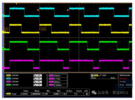
Task: Click the delta-t cursor badge
Action: pyautogui.click(x=51, y=82)
